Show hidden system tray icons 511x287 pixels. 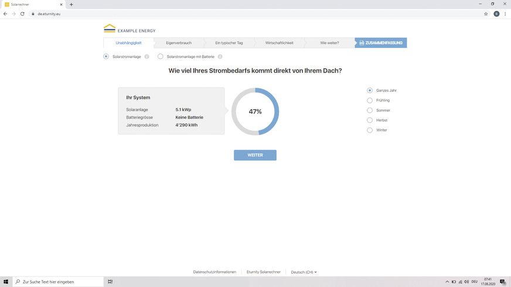tap(447, 282)
